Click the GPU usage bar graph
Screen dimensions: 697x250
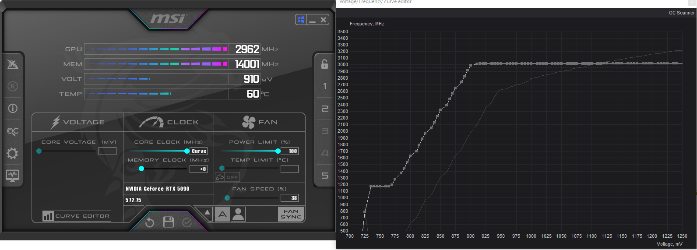[x=156, y=49]
